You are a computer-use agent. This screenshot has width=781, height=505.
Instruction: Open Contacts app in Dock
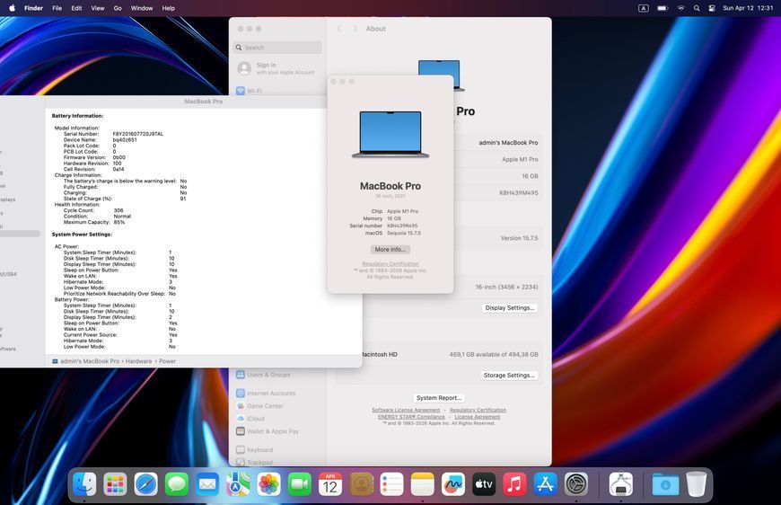[361, 484]
